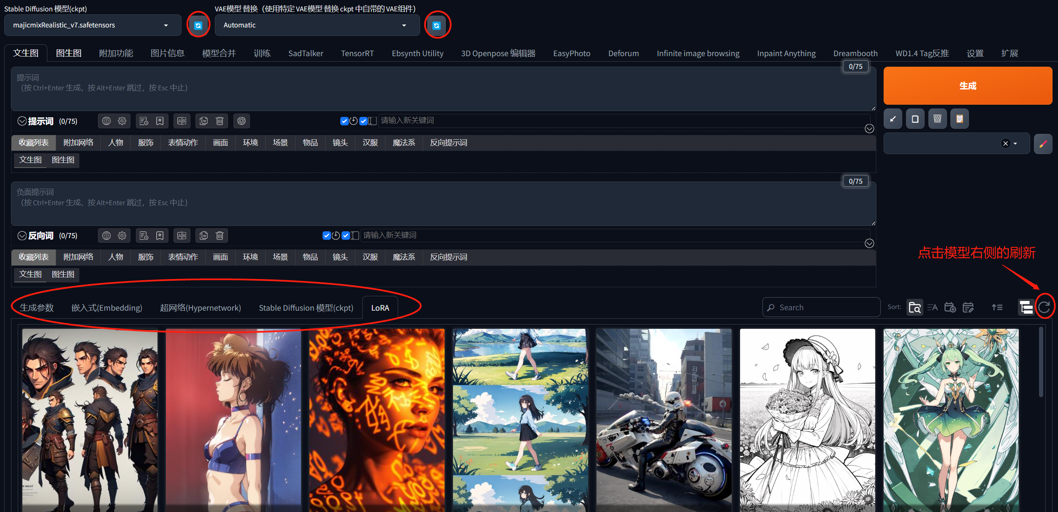Click the orange 生成 button

pyautogui.click(x=968, y=86)
